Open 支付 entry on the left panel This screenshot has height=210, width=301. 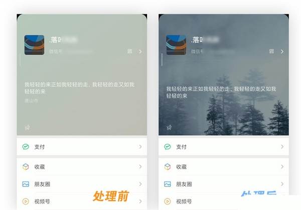pos(82,147)
